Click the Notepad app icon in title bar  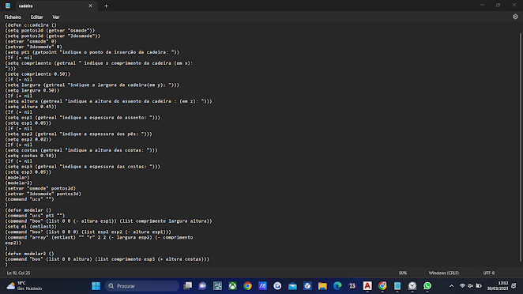pos(8,6)
